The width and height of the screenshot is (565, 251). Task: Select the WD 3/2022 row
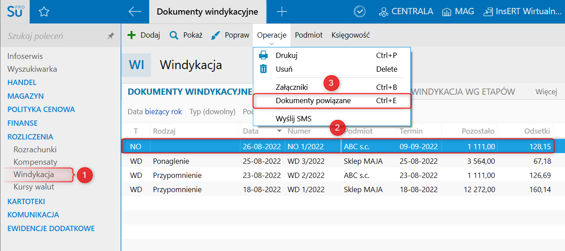(x=338, y=161)
